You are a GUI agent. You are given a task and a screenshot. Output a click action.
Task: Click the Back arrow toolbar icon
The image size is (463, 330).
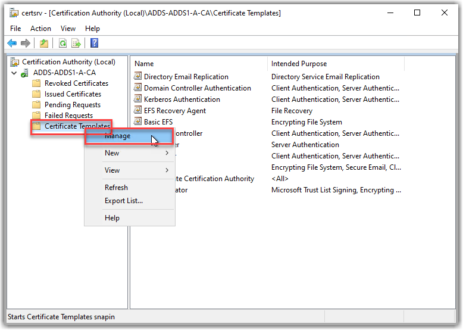[12, 43]
